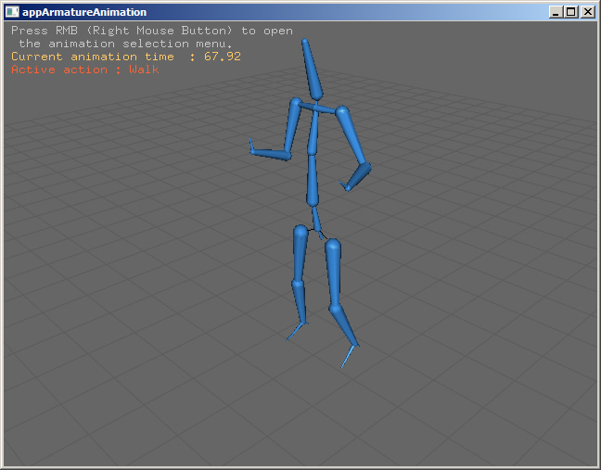Click the 'Current animation time' readout

(x=125, y=57)
